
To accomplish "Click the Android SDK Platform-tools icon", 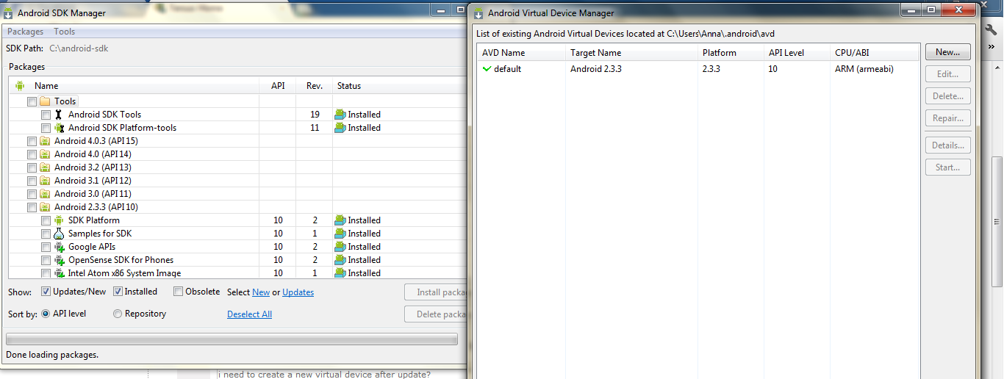I will point(59,128).
